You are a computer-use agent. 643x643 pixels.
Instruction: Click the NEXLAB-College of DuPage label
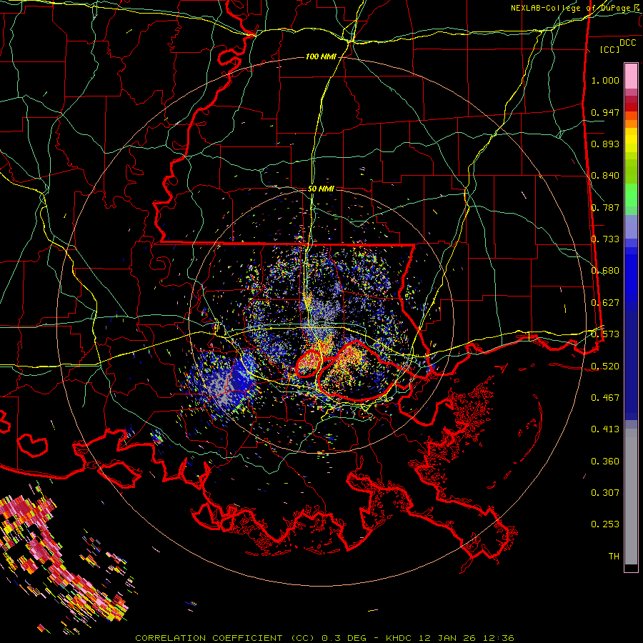[x=572, y=8]
